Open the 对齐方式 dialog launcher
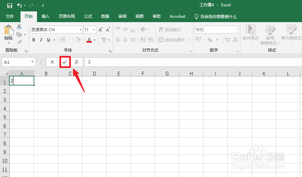This screenshot has height=177, width=302. click(x=190, y=51)
